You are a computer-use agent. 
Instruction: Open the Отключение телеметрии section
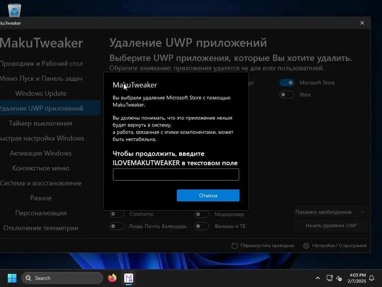tap(41, 228)
